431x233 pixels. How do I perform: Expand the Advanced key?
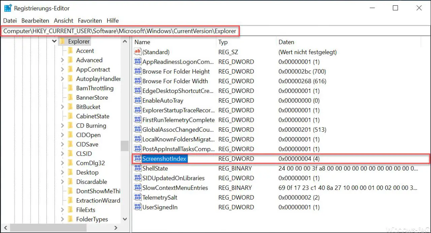(x=62, y=60)
